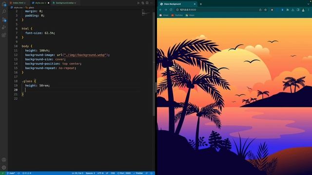Click the editor minimap
Screen dimensions: 312x175
146,12
